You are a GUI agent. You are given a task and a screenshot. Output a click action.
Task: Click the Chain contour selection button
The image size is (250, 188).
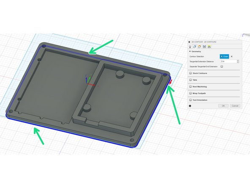(x=224, y=56)
